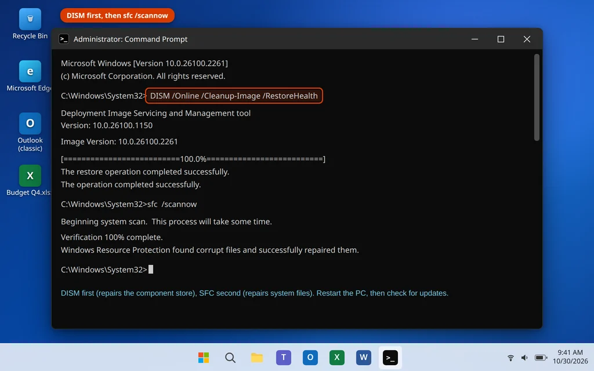Click 'Beginning system scan' output line
This screenshot has width=594, height=371.
click(x=166, y=221)
